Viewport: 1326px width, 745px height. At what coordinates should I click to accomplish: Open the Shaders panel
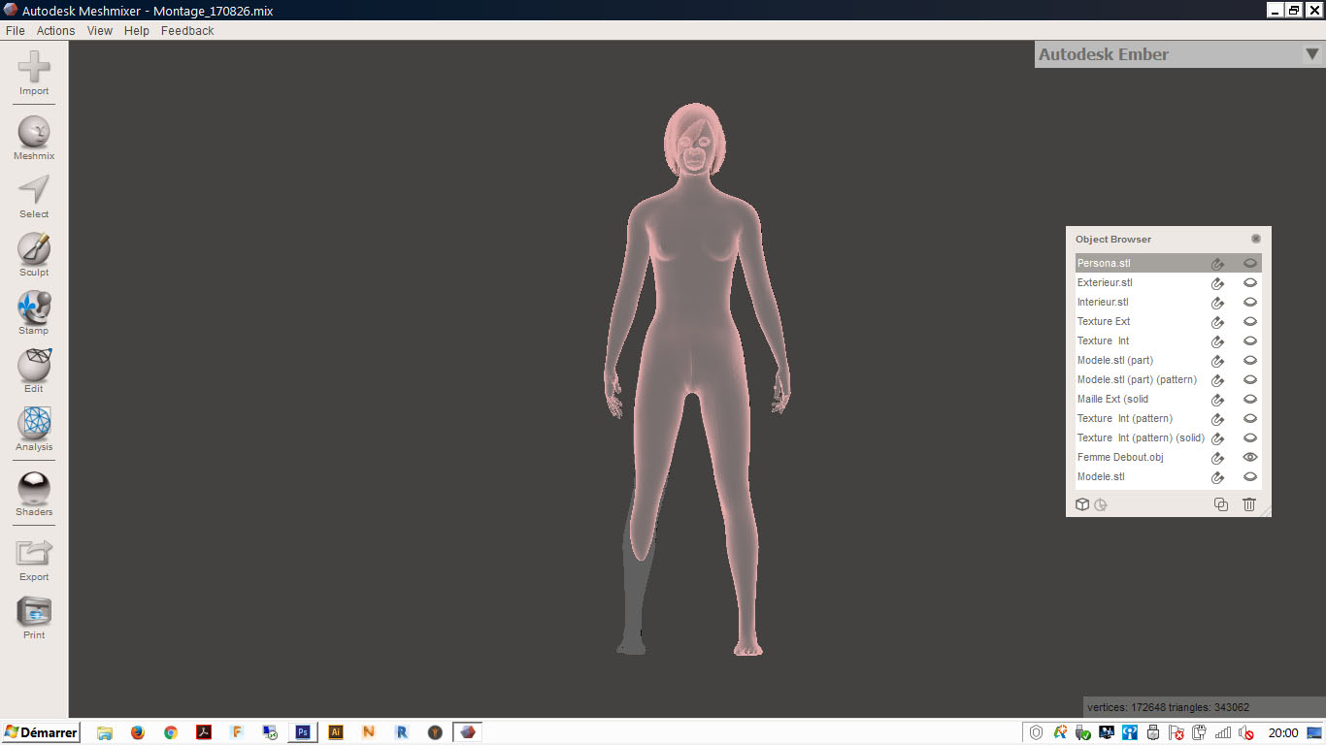coord(34,494)
